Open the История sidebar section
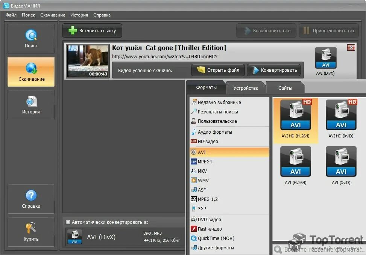Image resolution: width=366 pixels, height=255 pixels. pyautogui.click(x=31, y=105)
